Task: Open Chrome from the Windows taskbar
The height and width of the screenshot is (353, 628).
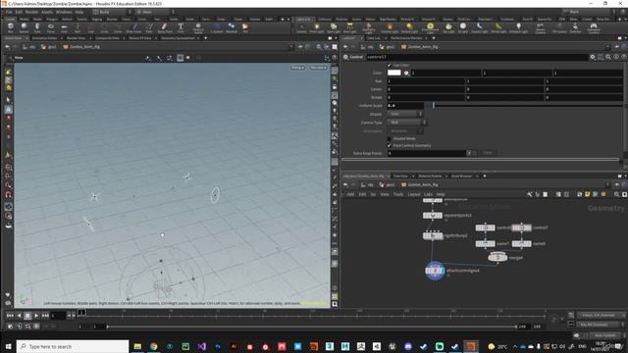Action: pos(154,346)
